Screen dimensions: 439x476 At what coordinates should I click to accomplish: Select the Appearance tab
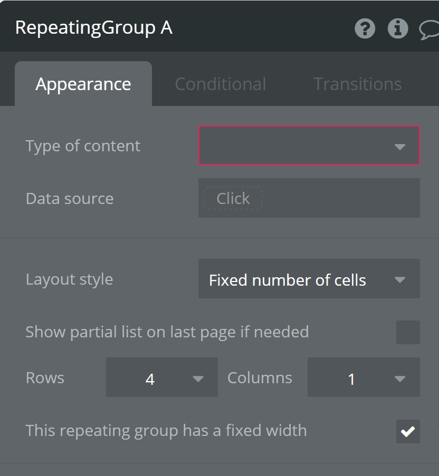[83, 83]
